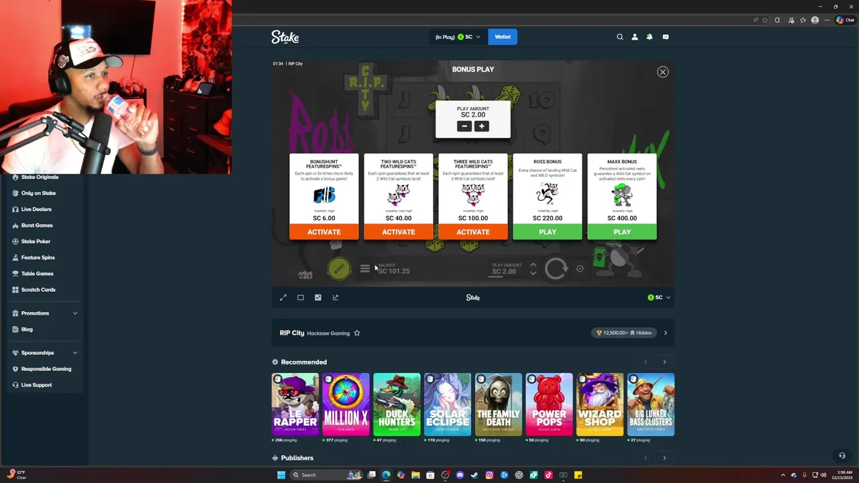Switch to theatre mode icon

tap(301, 297)
